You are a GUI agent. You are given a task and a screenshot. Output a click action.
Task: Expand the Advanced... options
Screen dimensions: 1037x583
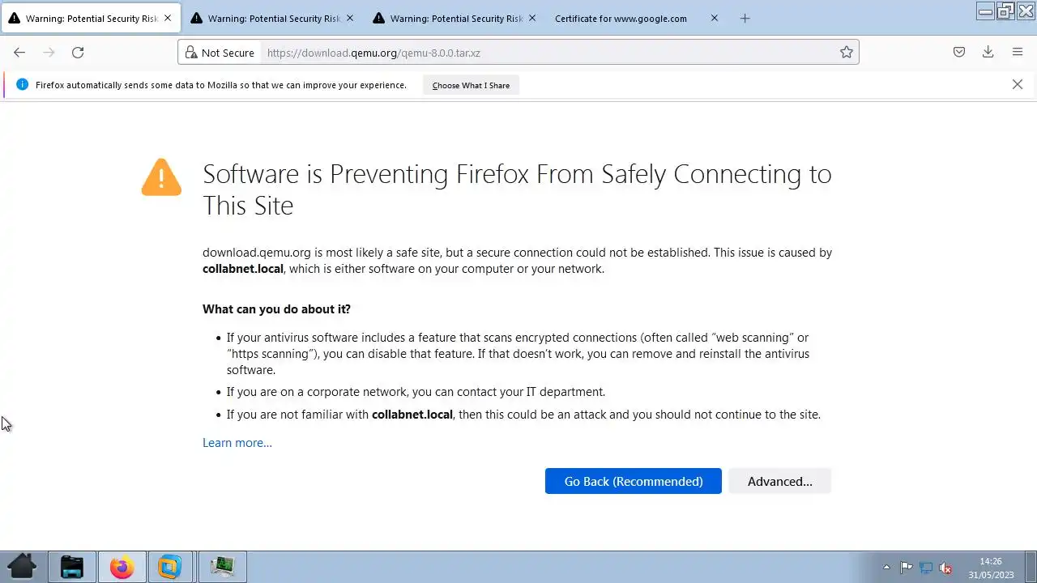click(x=779, y=481)
